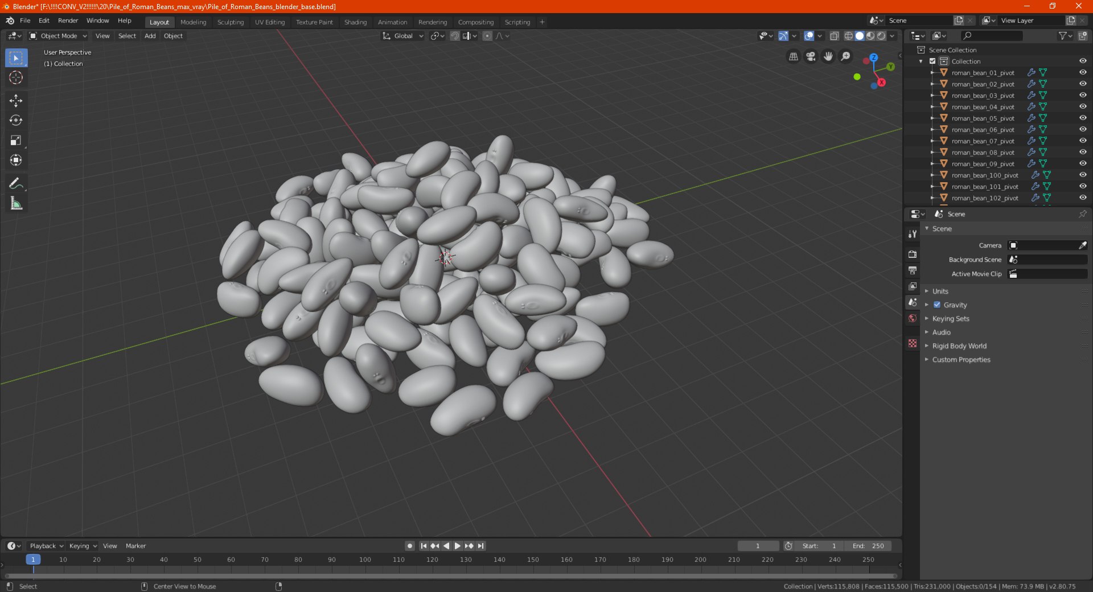
Task: Pin the Scene properties panel
Action: (1082, 214)
